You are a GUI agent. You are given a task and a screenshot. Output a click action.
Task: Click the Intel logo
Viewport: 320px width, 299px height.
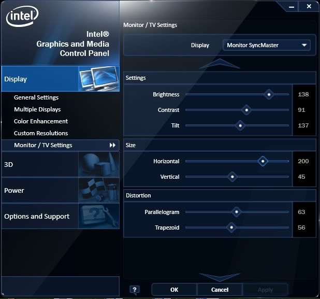point(22,16)
